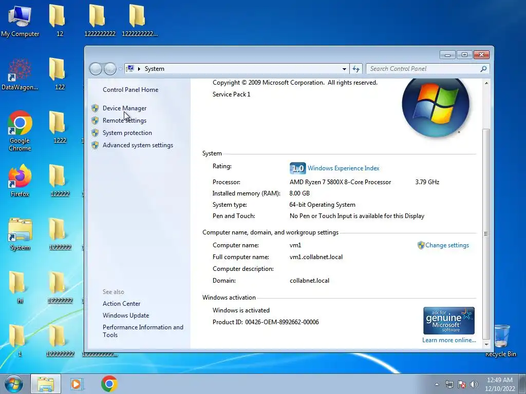Click the volume speaker tray icon
526x394 pixels.
tap(474, 384)
